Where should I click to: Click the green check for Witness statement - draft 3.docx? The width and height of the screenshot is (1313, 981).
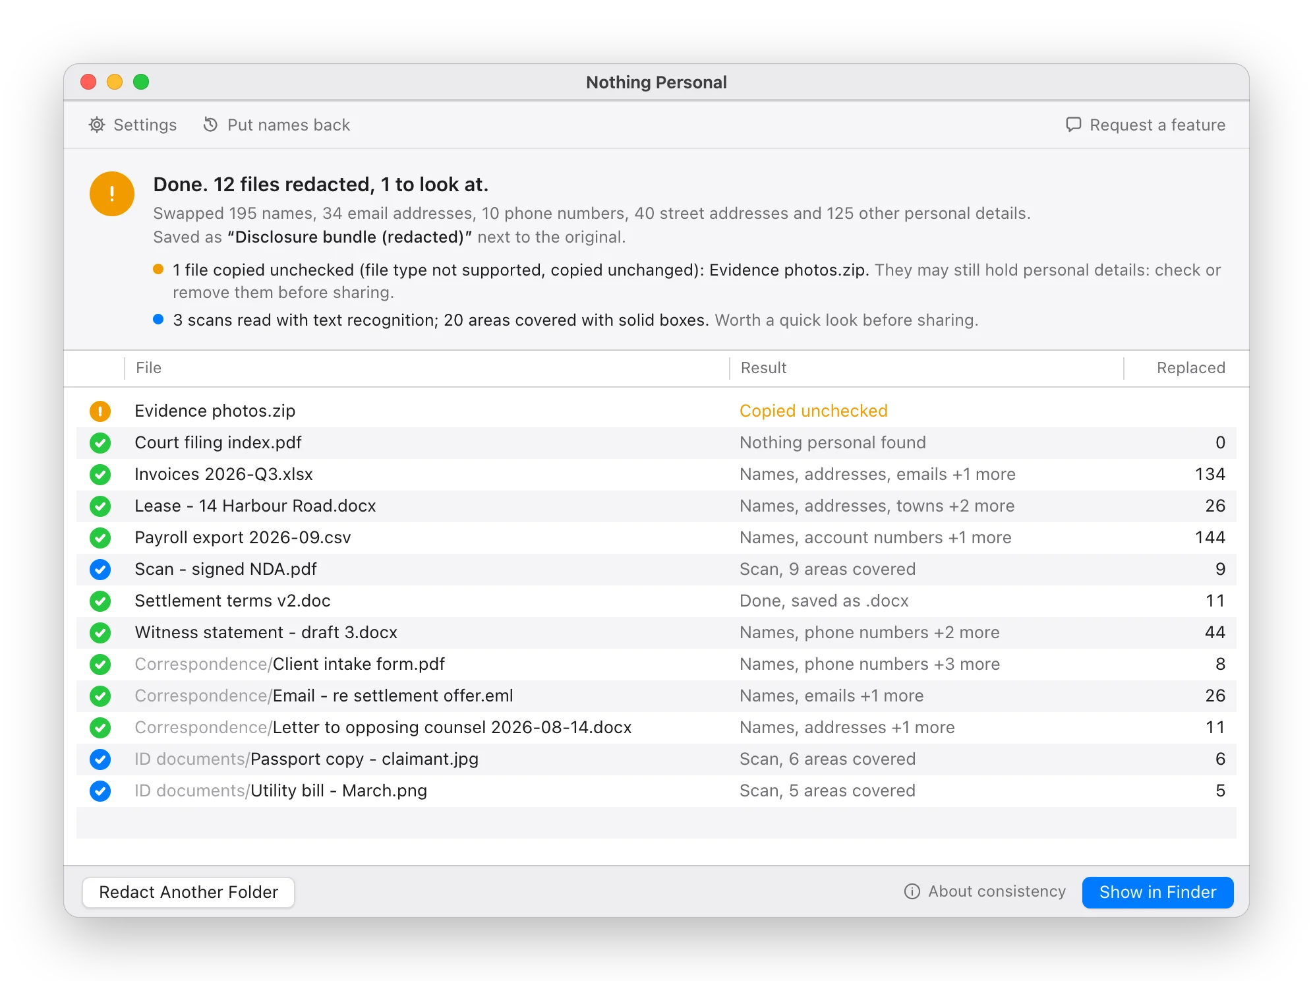[100, 633]
